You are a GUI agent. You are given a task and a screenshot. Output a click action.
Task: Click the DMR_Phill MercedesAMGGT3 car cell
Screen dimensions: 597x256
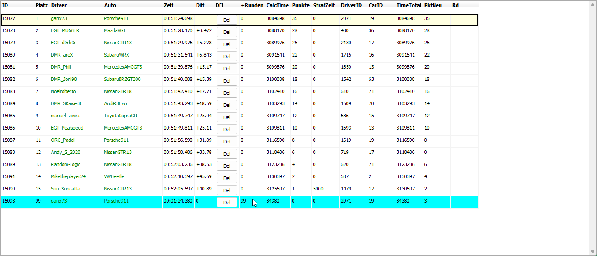[123, 67]
